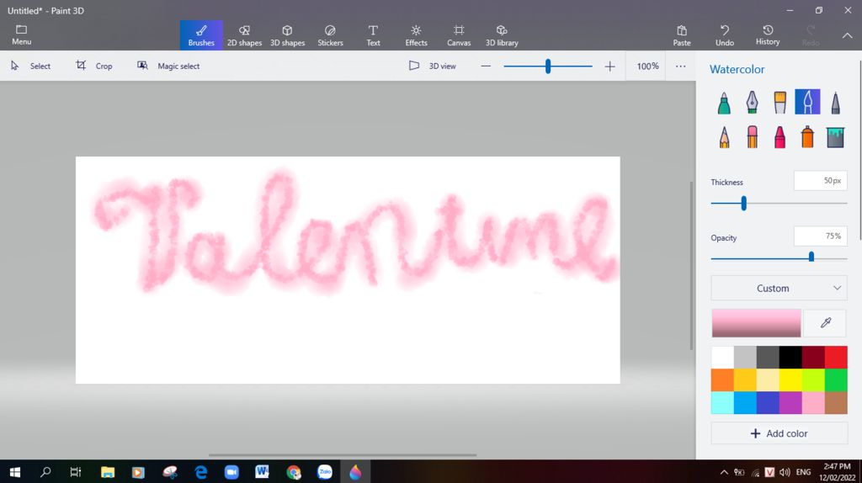Click the Thickness slider handle
The height and width of the screenshot is (483, 862).
[x=744, y=204]
